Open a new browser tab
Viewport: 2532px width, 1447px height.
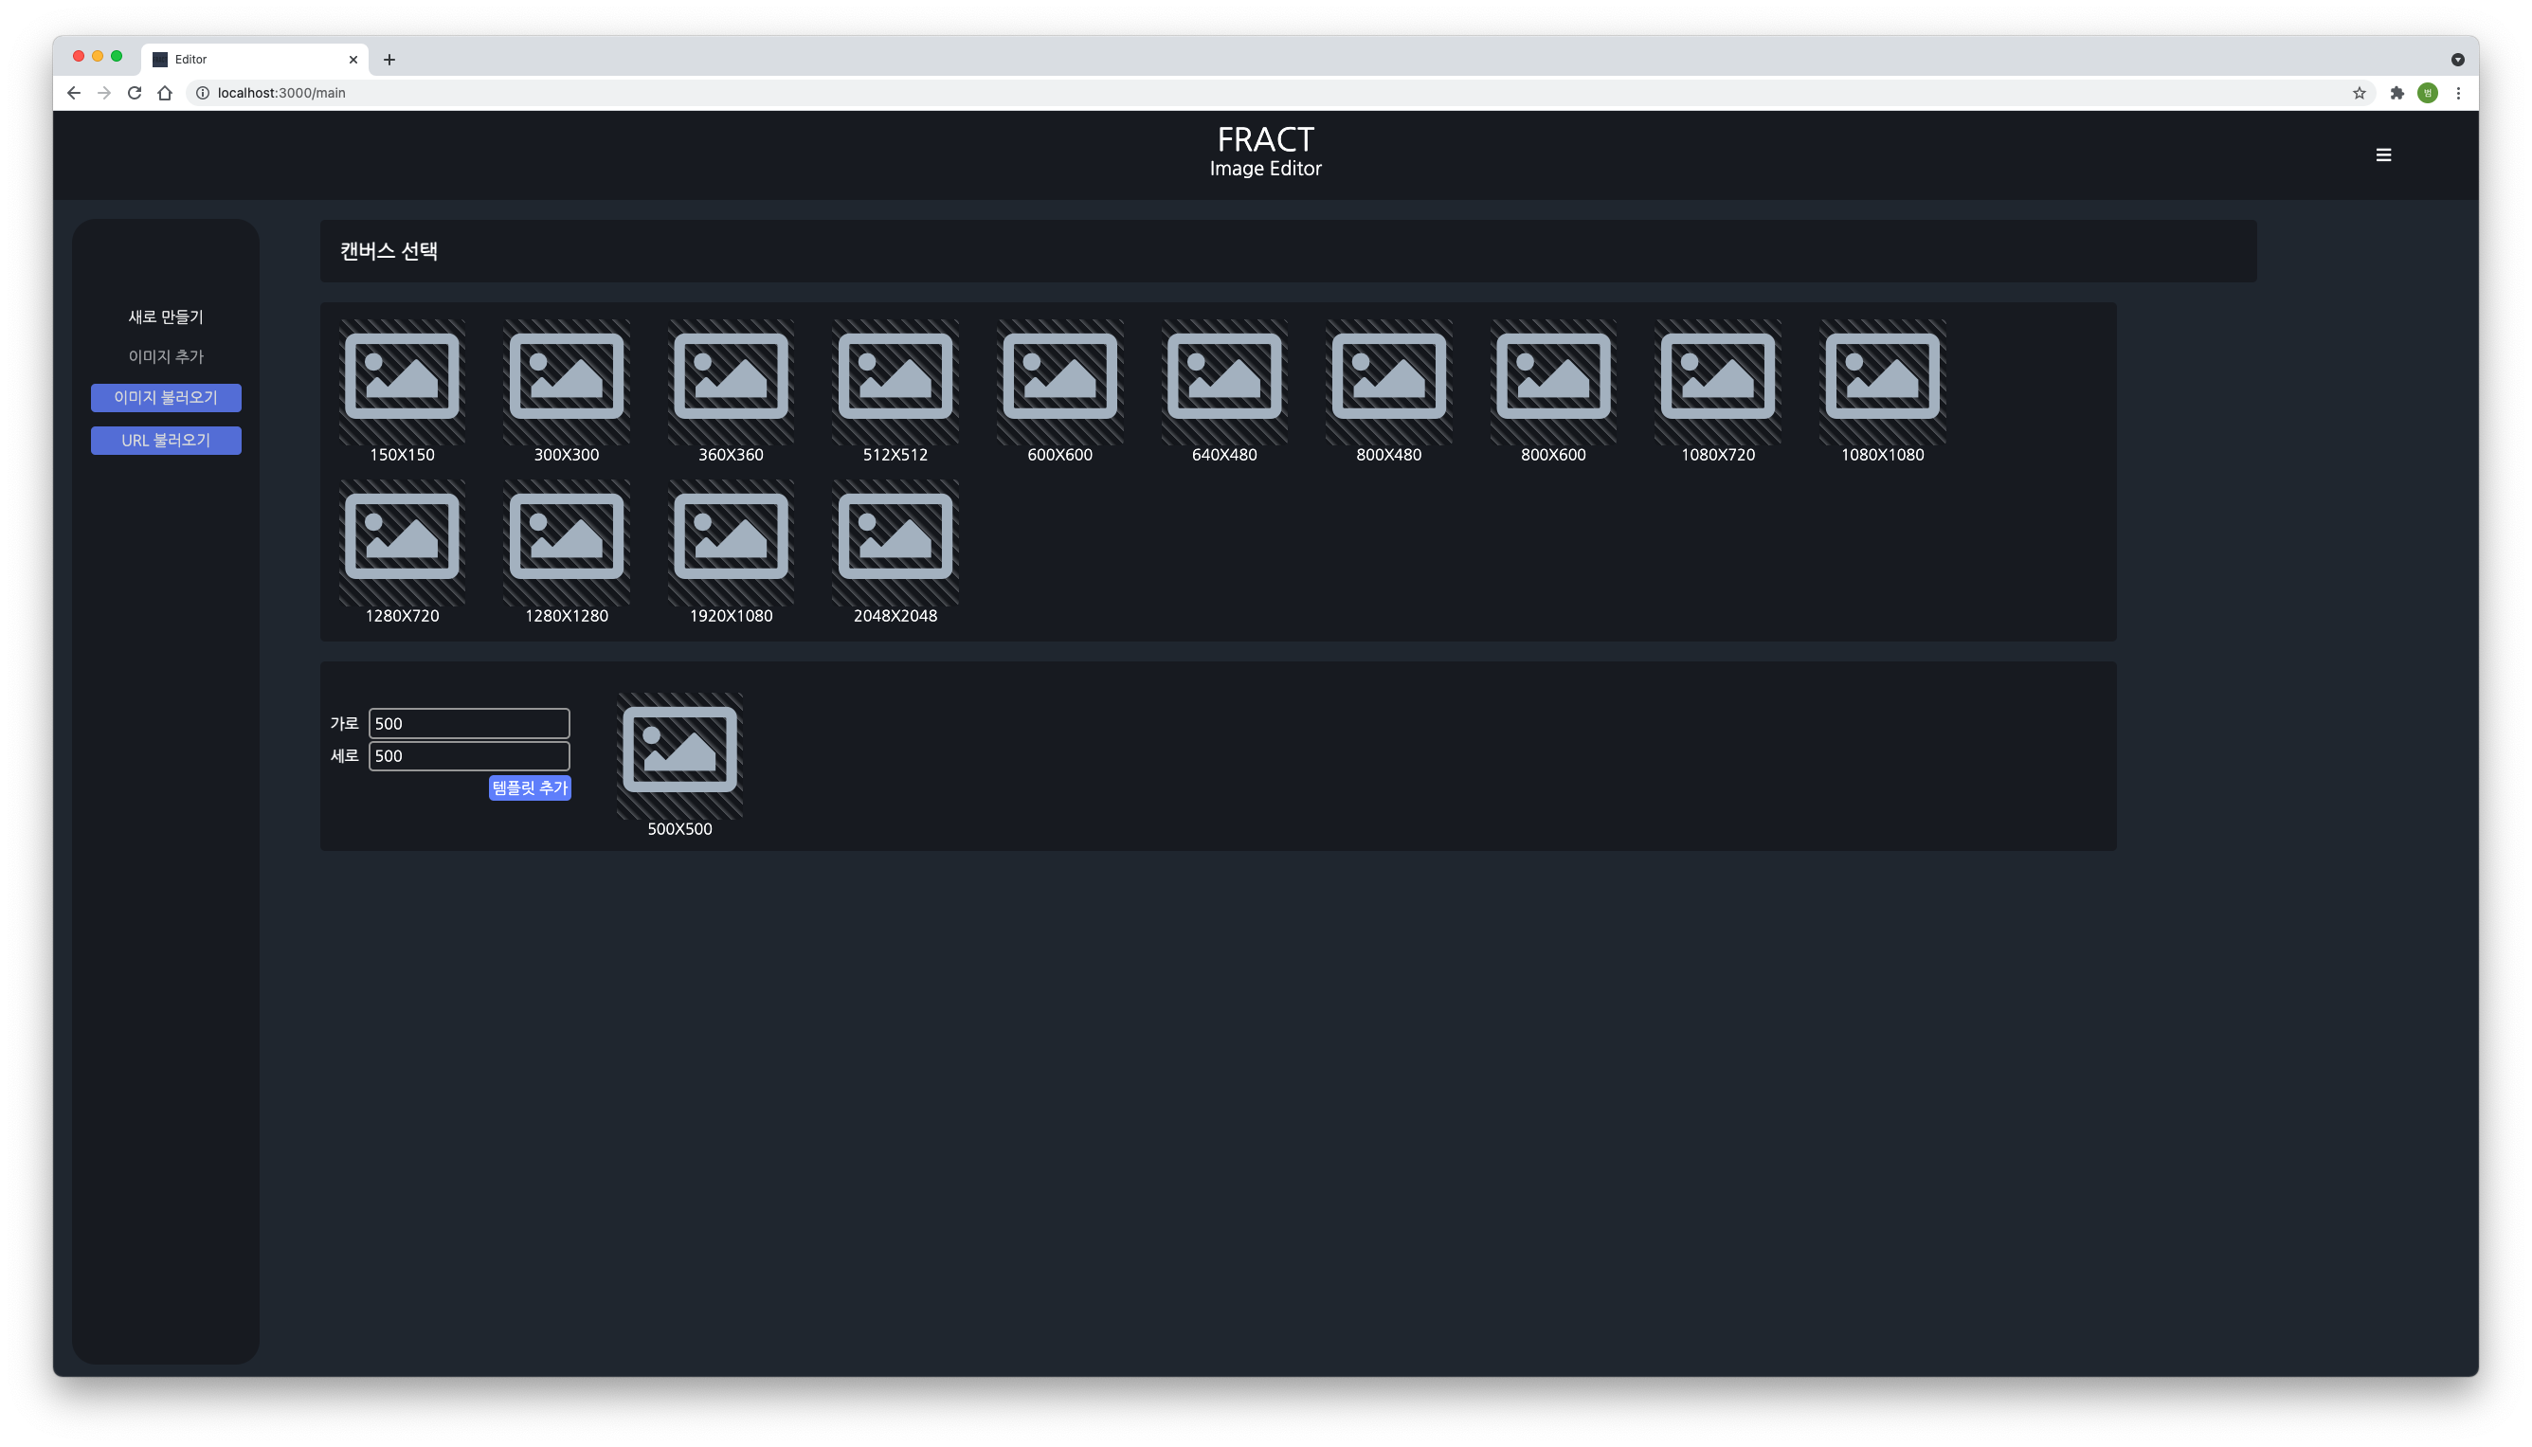pyautogui.click(x=389, y=60)
